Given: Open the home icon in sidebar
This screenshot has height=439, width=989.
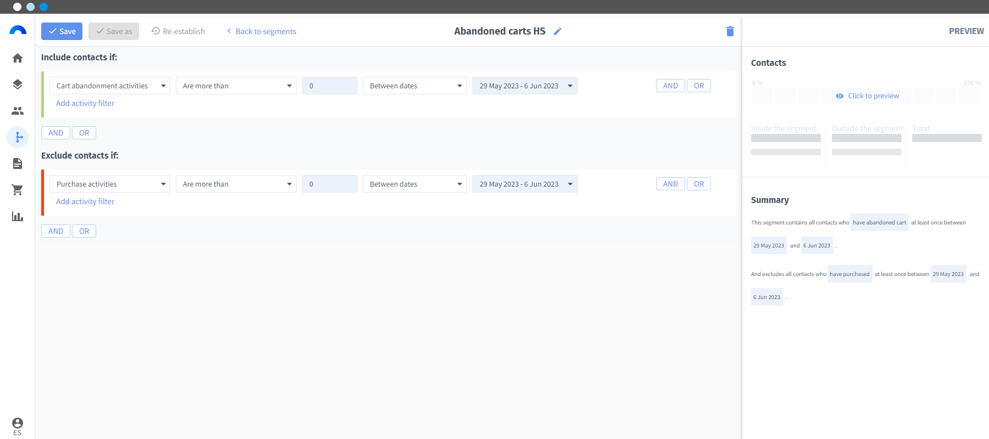Looking at the screenshot, I should [18, 58].
